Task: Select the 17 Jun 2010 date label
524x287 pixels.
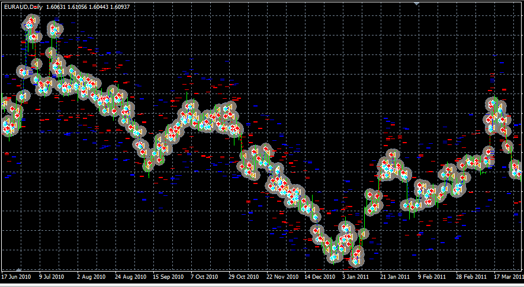Action: pos(16,276)
